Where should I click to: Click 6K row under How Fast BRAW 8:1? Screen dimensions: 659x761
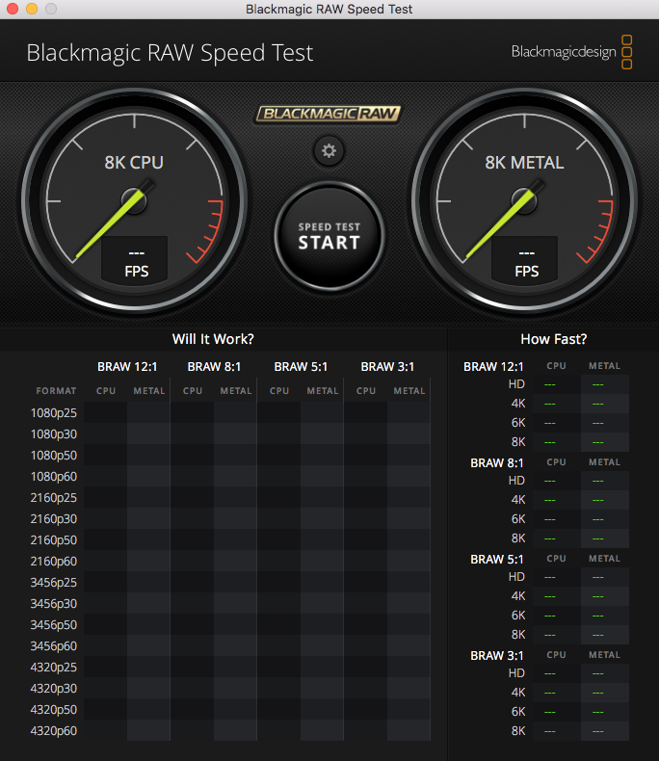568,519
